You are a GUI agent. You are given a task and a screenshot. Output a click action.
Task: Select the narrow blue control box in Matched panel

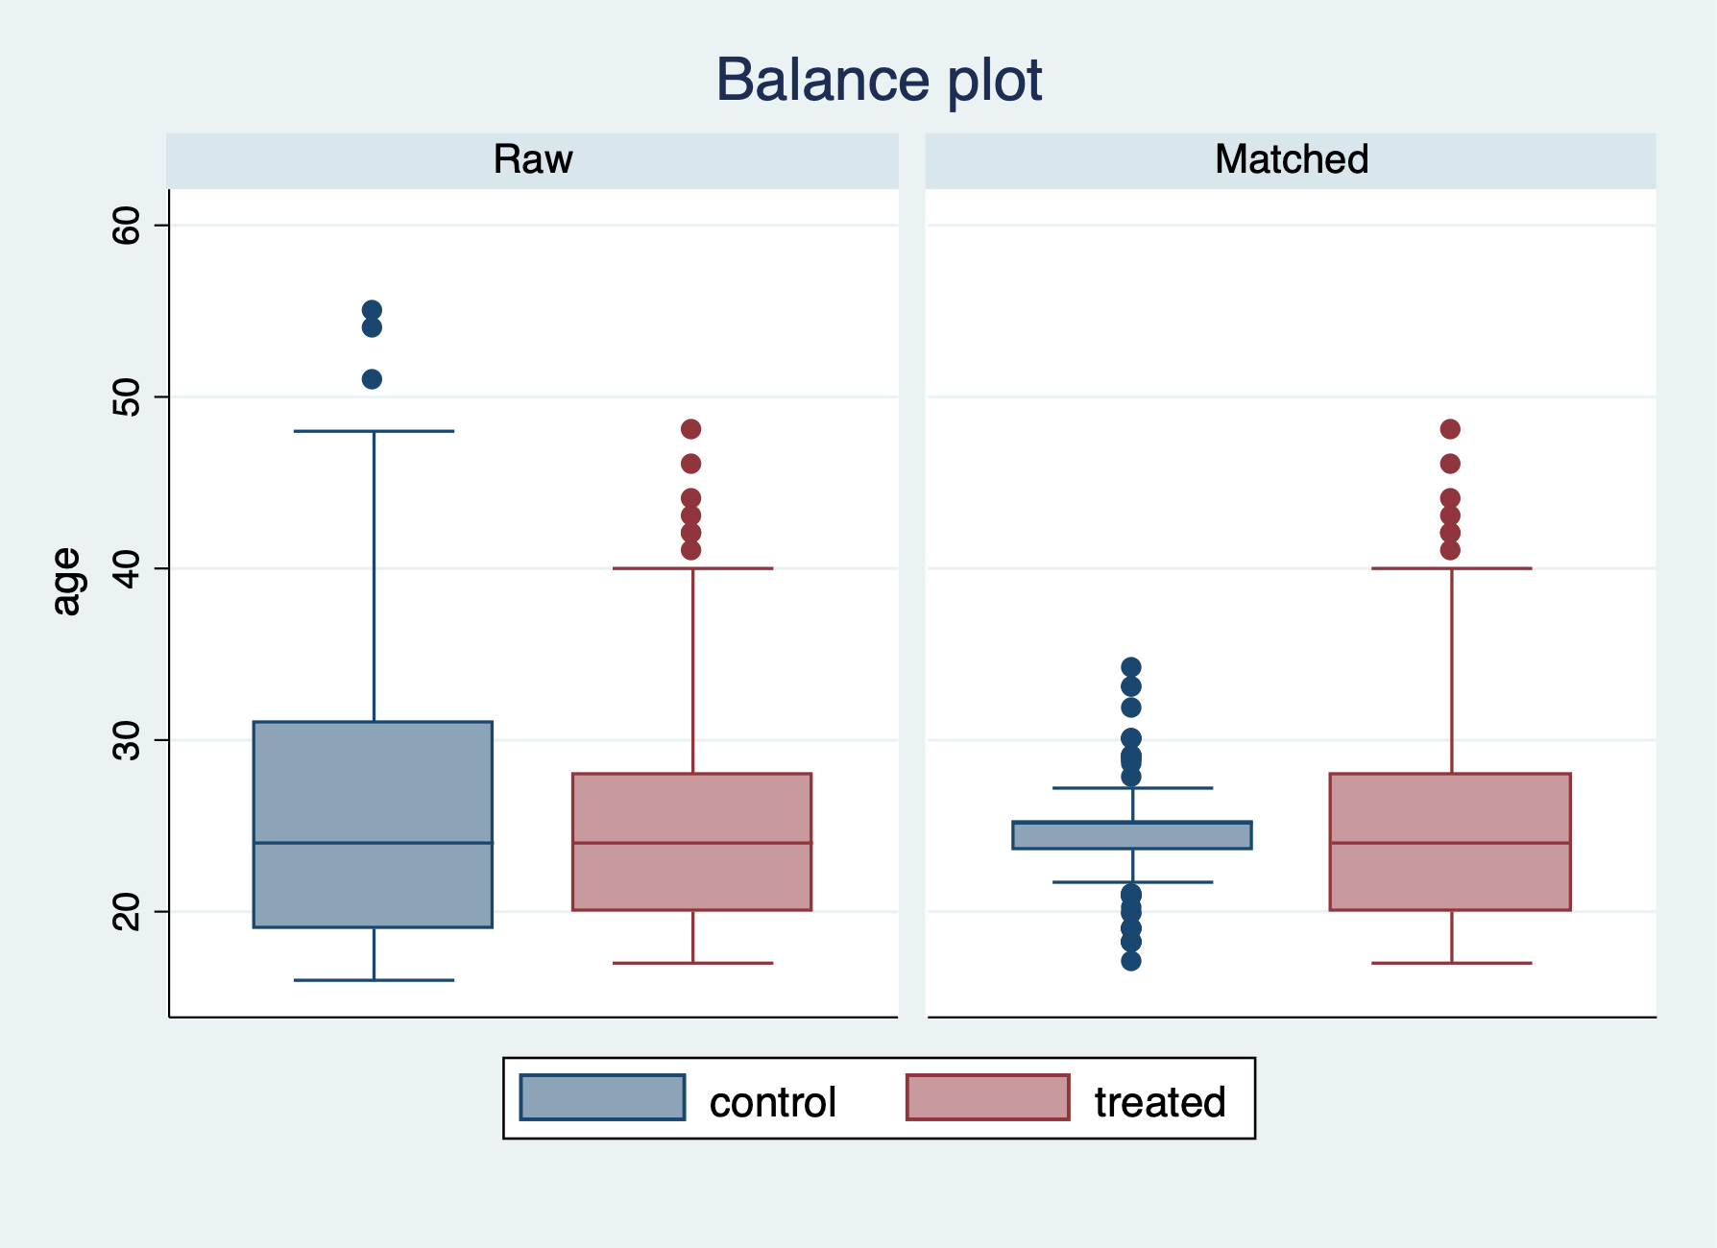tap(1132, 835)
